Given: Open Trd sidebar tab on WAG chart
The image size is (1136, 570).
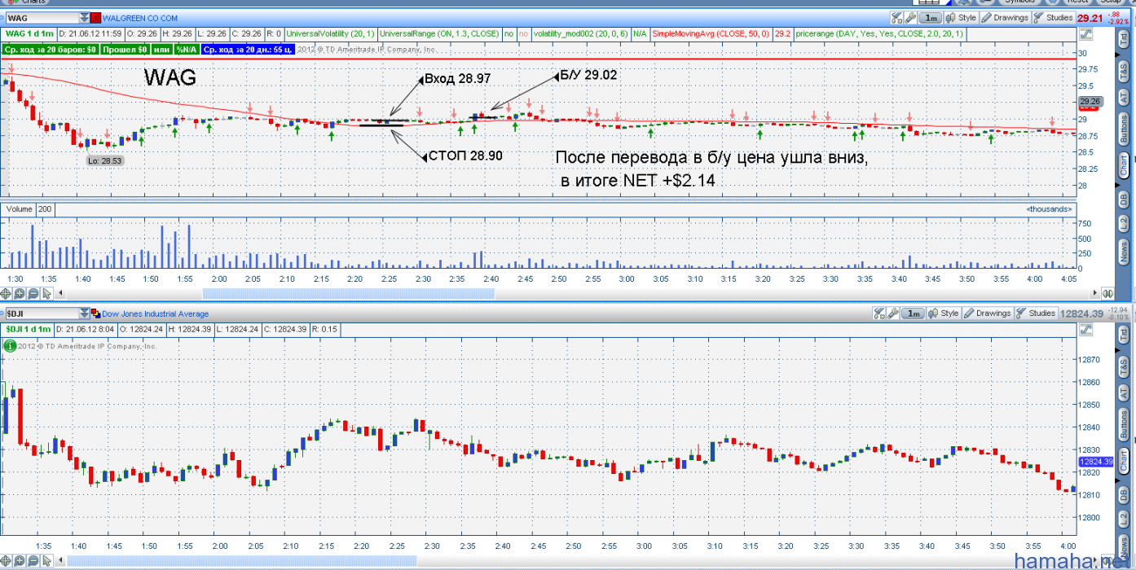Looking at the screenshot, I should [x=1124, y=38].
